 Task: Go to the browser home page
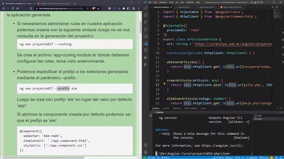18,8
